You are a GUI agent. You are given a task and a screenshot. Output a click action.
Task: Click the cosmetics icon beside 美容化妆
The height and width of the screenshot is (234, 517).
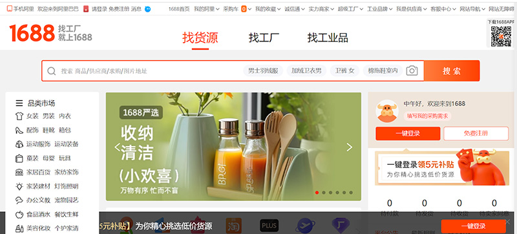pos(19,228)
